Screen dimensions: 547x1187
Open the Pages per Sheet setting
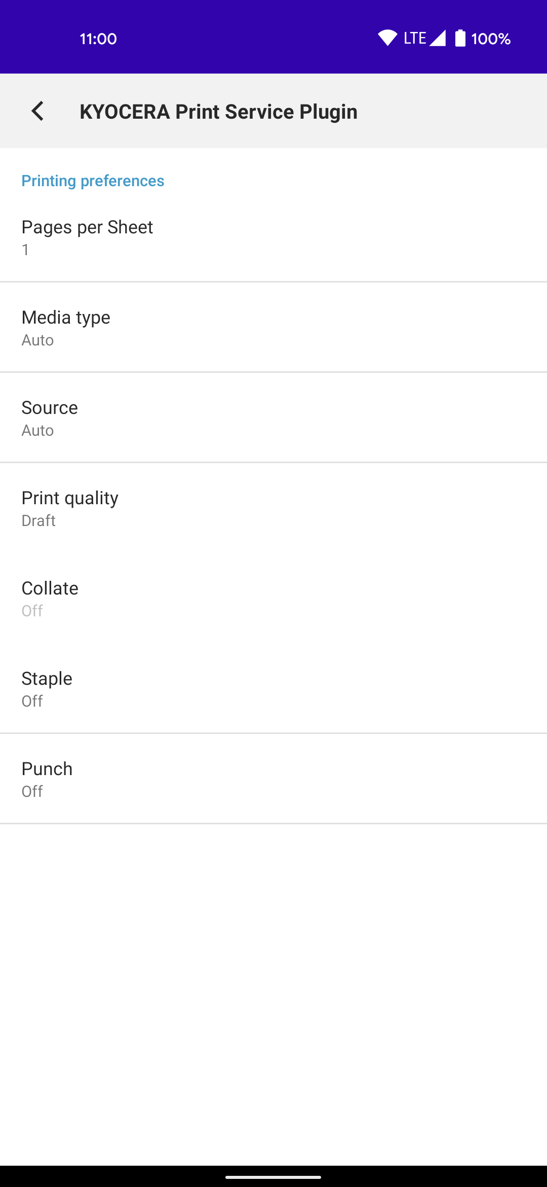click(x=273, y=237)
